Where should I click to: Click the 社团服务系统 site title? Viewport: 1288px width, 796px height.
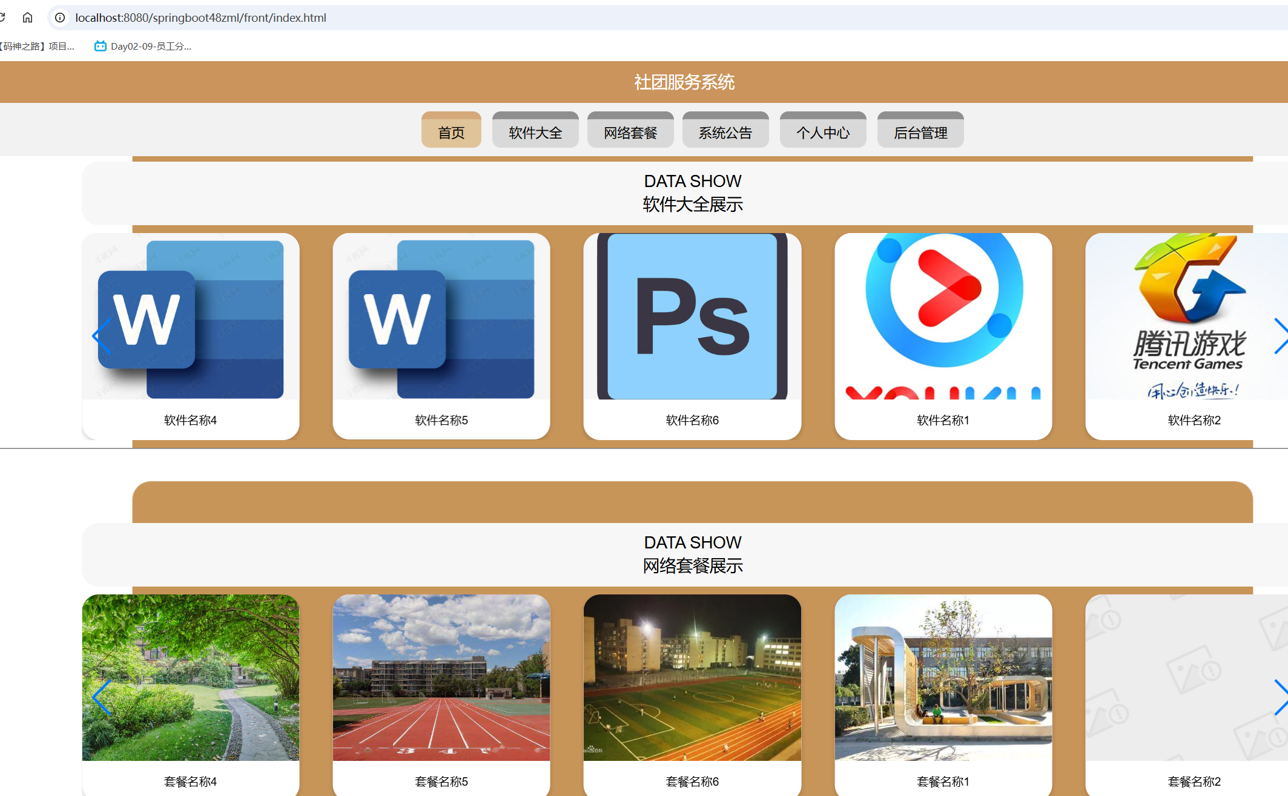[684, 82]
